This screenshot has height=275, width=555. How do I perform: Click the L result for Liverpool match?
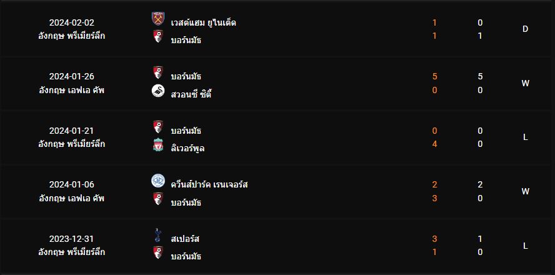coord(525,137)
